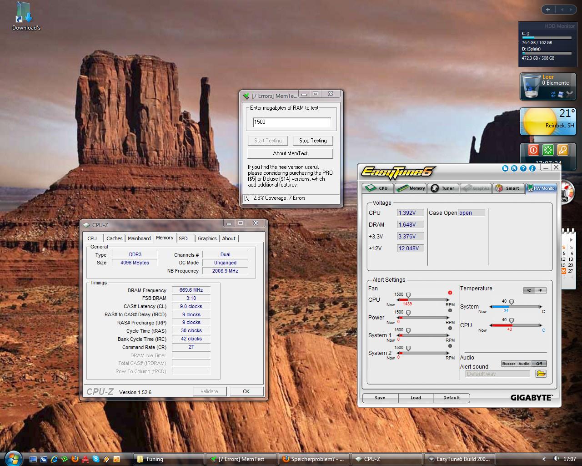The width and height of the screenshot is (582, 466).
Task: Open CPU-Z CPU tab
Action: tap(92, 238)
